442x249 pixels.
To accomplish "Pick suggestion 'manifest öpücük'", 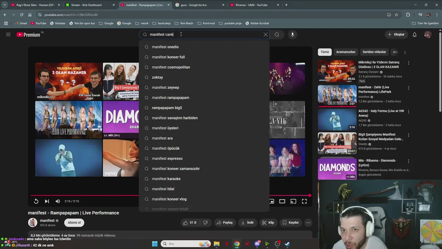I will point(204,148).
